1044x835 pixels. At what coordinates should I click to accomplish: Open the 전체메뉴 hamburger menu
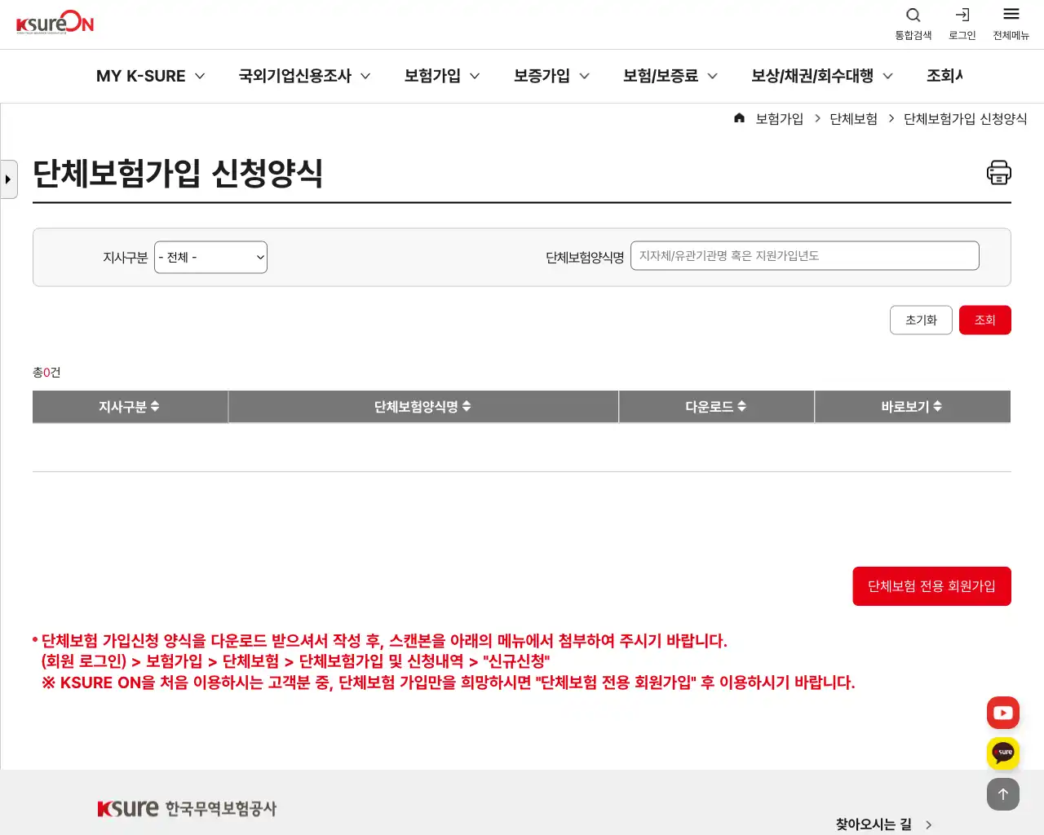point(1011,15)
